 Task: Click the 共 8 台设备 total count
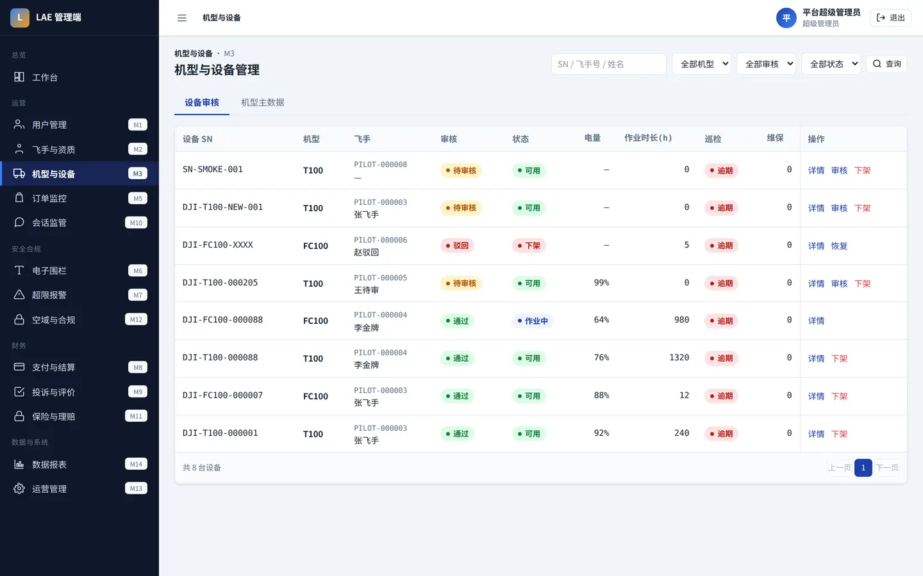point(202,468)
